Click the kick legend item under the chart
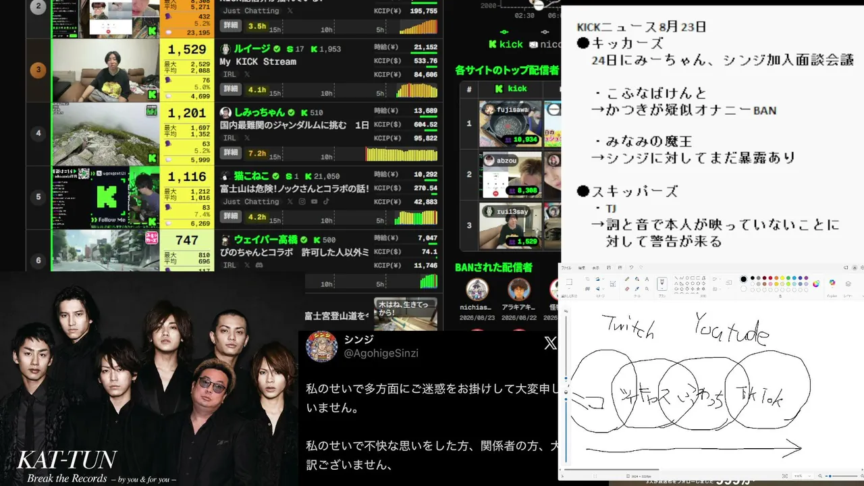 click(x=506, y=44)
